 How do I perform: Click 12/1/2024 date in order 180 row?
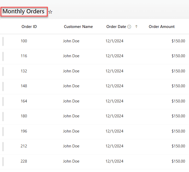click(114, 116)
